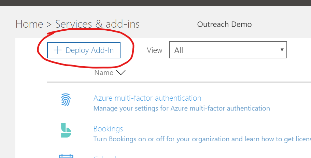Image resolution: width=311 pixels, height=158 pixels.
Task: Click the Deploy Add-In button
Action: (x=84, y=50)
